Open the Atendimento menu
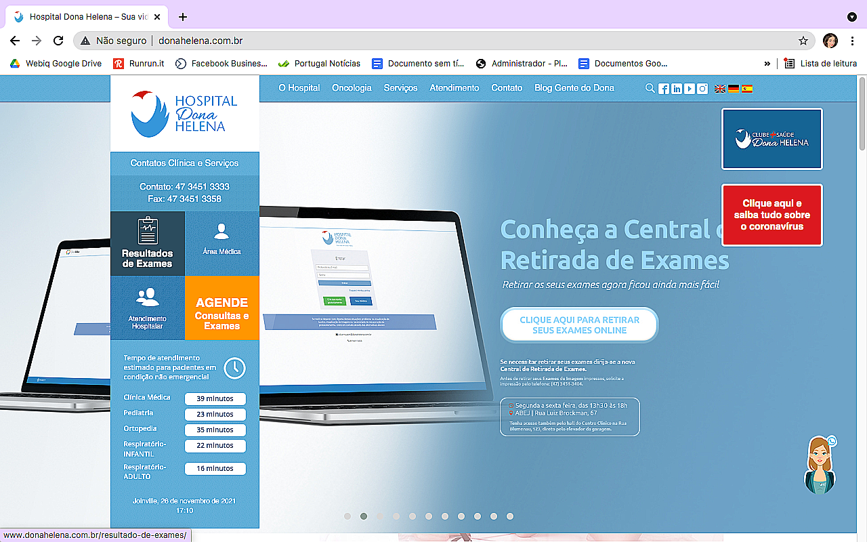Image resolution: width=867 pixels, height=542 pixels. (454, 88)
